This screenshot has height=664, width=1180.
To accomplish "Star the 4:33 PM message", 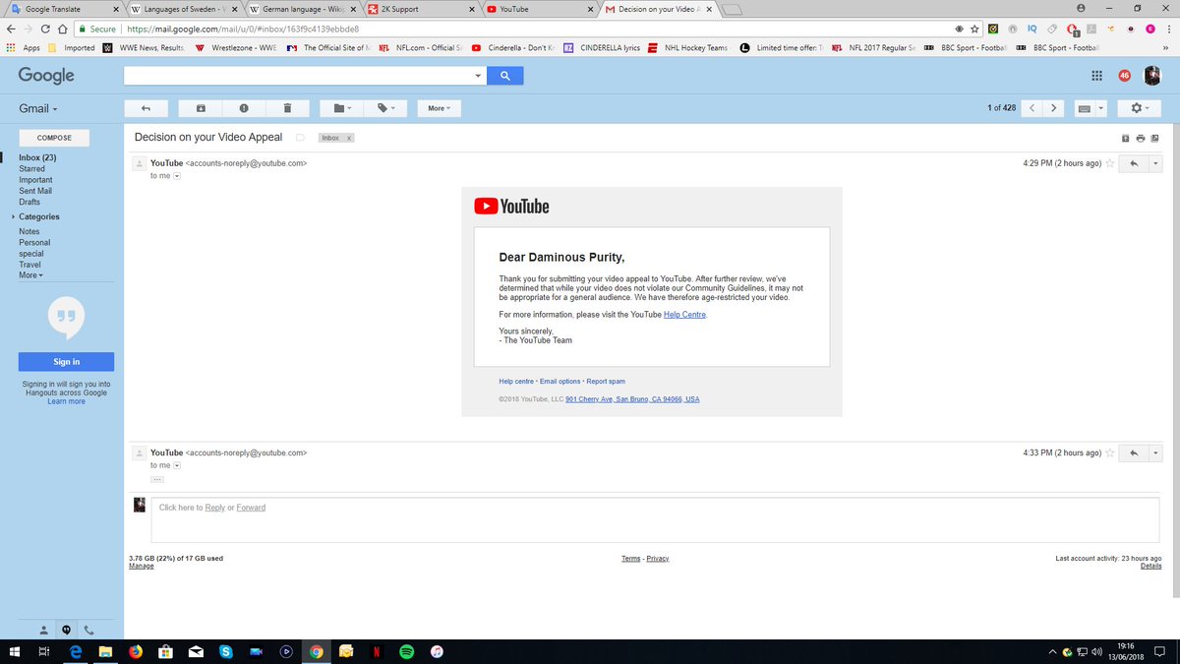I will 1110,453.
